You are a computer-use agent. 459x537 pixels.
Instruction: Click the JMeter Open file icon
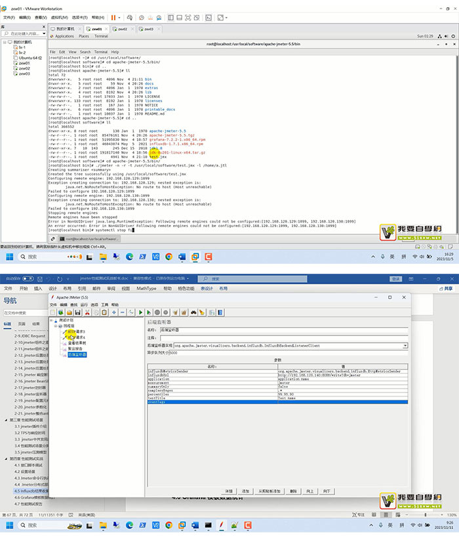click(x=69, y=312)
